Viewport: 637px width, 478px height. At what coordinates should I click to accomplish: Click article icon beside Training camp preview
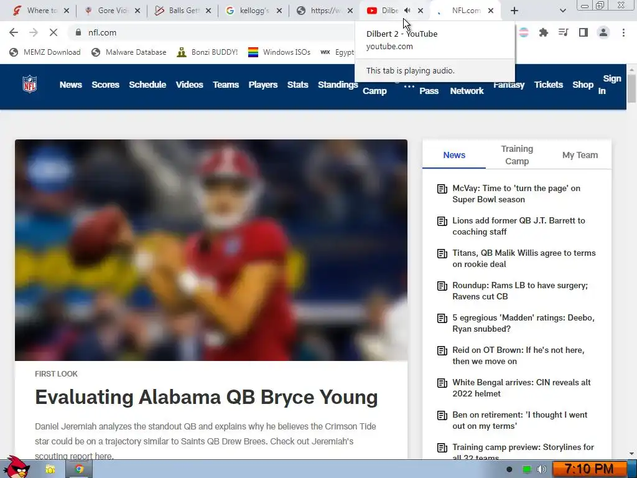pos(442,448)
